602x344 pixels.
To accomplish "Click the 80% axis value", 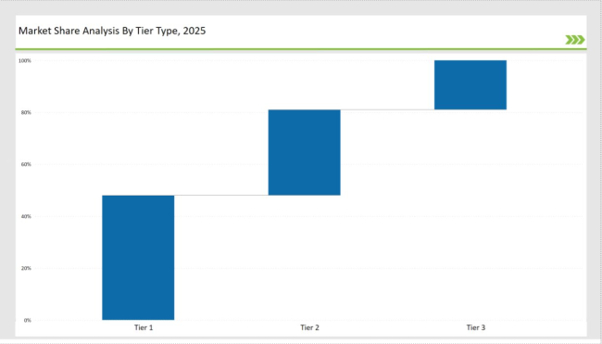I will click(x=26, y=112).
